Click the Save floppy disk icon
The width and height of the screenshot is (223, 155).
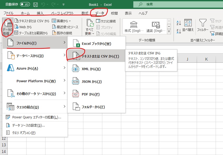(36, 4)
